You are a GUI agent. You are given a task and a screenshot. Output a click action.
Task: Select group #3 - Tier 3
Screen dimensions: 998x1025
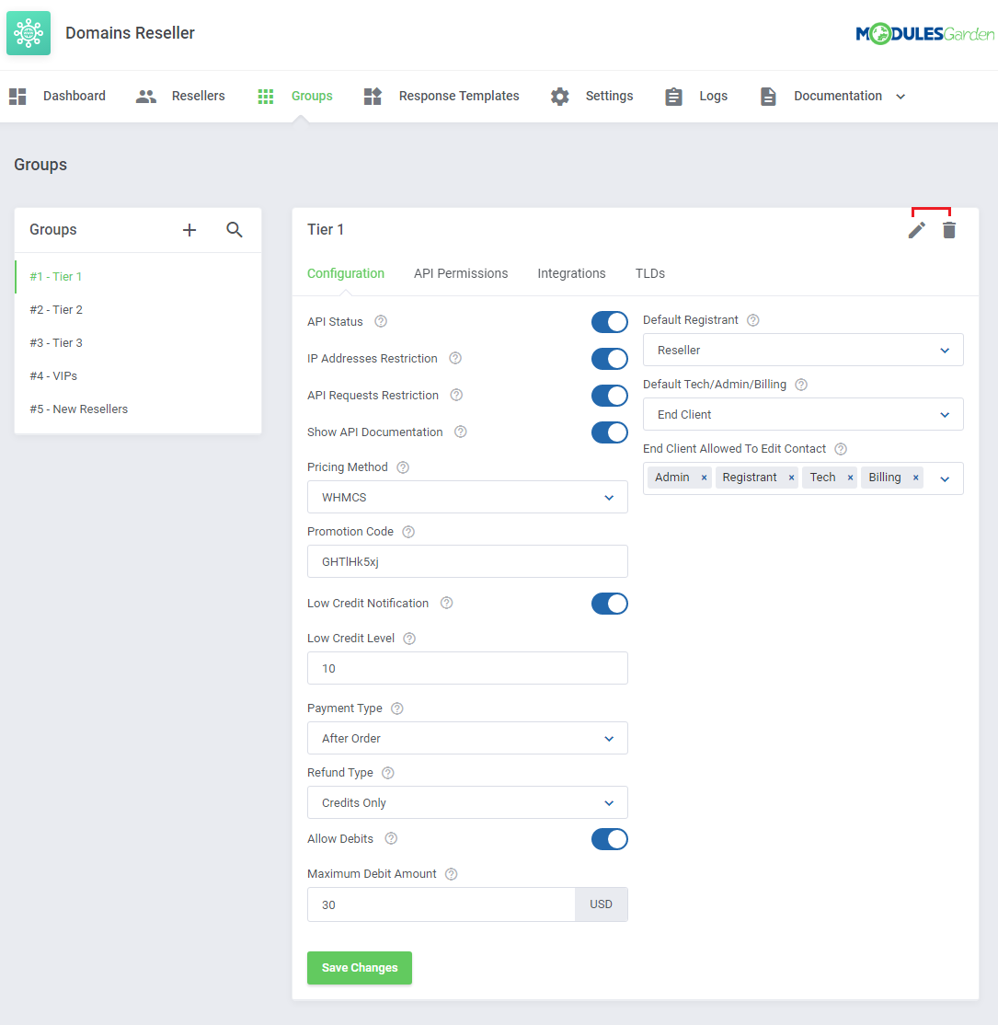pyautogui.click(x=138, y=342)
